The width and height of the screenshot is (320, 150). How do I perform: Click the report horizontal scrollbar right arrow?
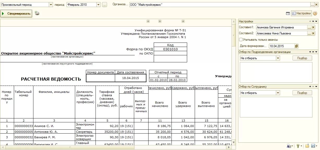(x=229, y=147)
